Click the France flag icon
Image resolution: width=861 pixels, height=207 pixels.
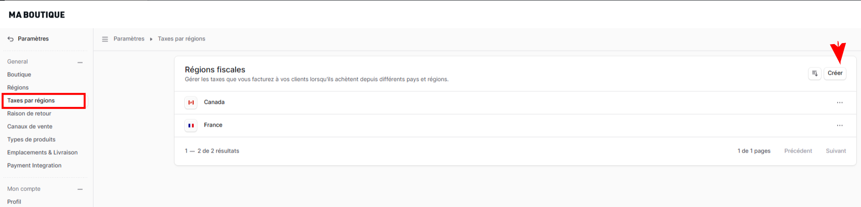(191, 126)
